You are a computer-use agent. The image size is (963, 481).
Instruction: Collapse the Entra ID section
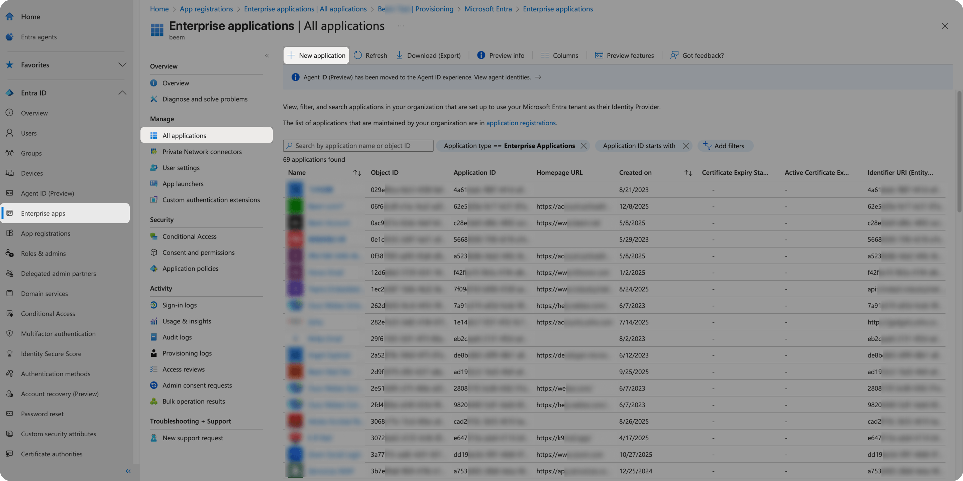[122, 93]
